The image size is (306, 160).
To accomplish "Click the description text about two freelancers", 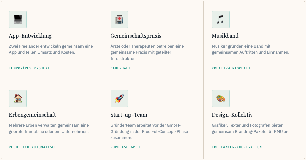I will tap(51, 49).
